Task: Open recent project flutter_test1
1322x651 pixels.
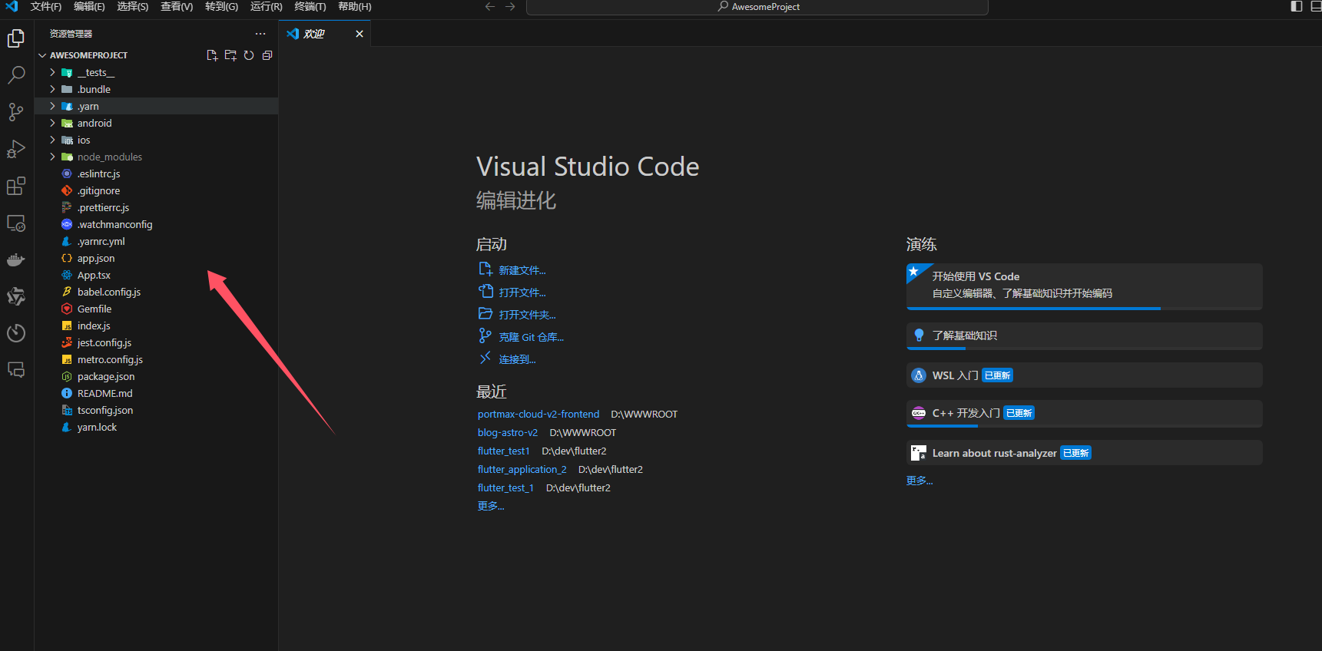Action: coord(504,451)
